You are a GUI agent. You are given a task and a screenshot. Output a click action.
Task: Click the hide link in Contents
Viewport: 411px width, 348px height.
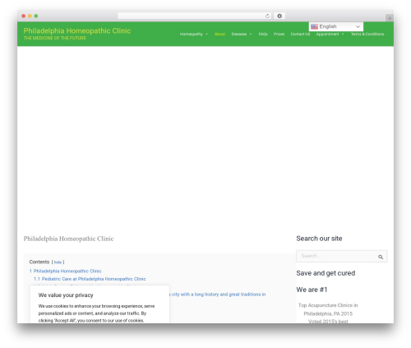click(58, 262)
